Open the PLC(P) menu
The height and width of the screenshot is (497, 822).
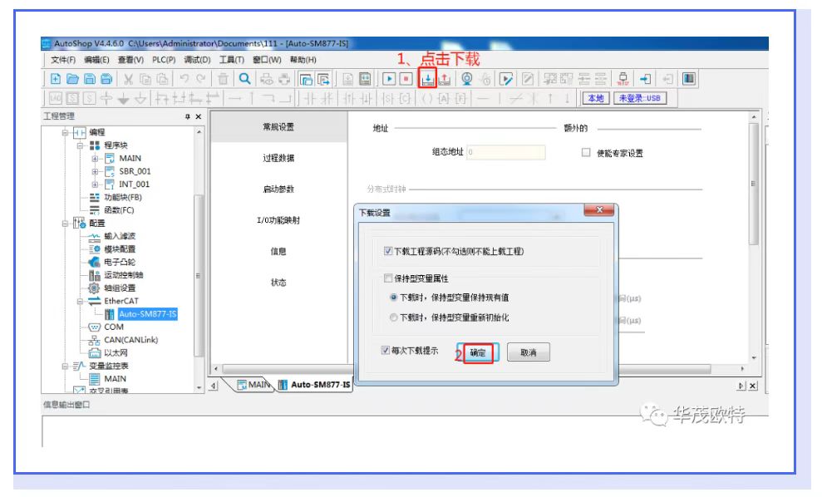point(164,60)
